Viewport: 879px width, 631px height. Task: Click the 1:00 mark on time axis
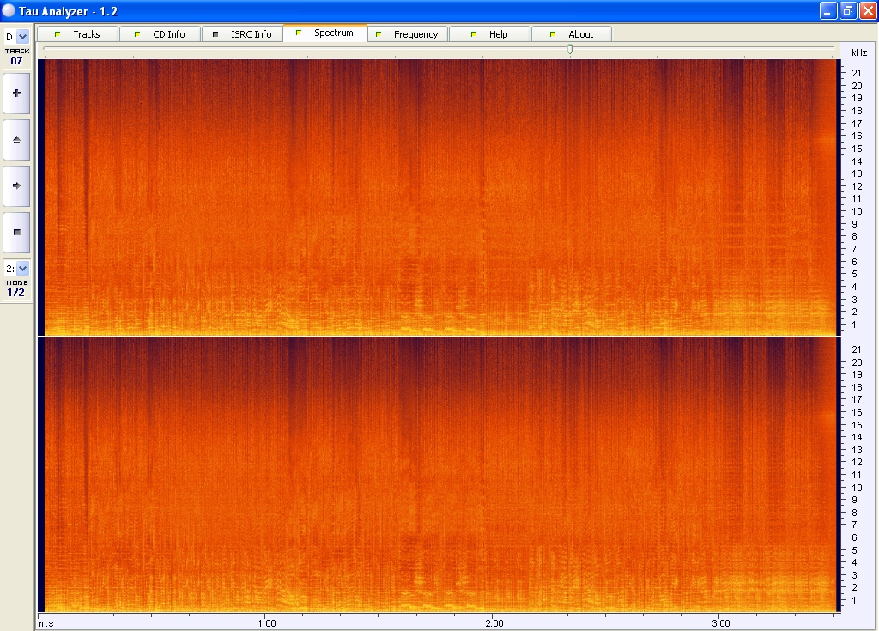click(266, 623)
